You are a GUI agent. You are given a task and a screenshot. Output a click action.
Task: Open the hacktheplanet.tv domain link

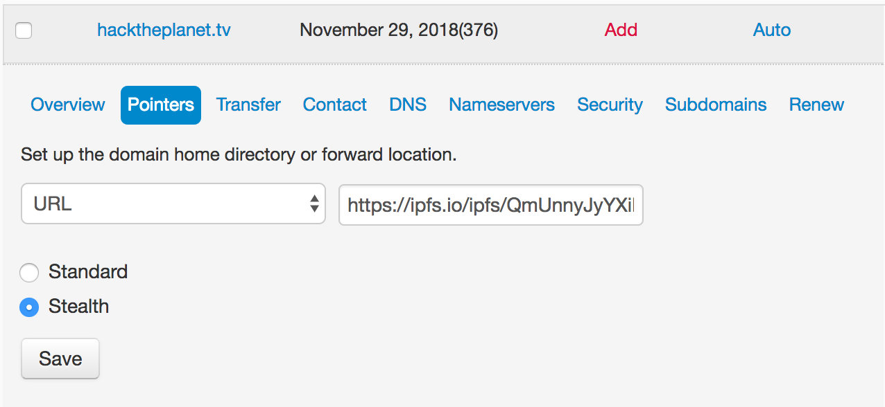point(164,30)
